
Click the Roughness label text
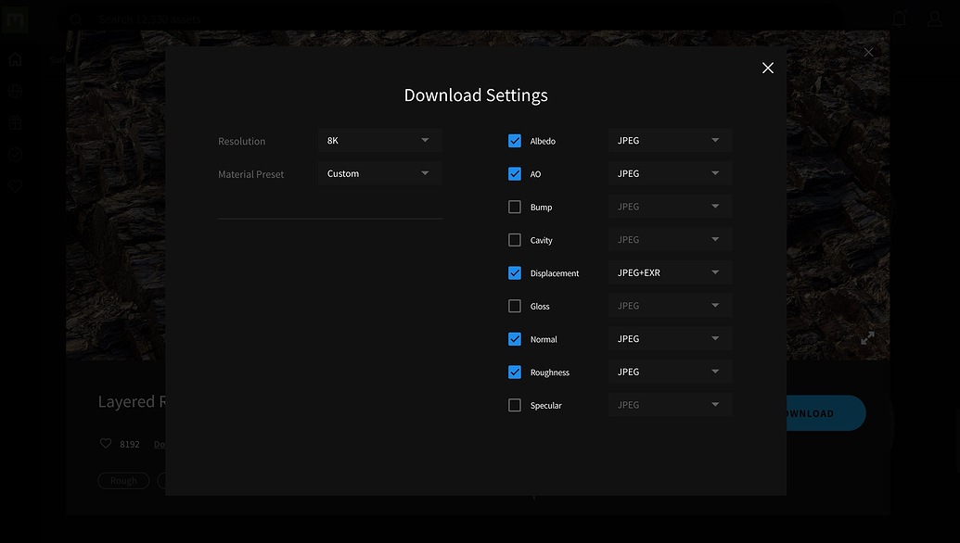coord(550,373)
